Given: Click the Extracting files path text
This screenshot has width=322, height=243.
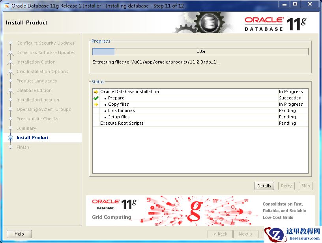Looking at the screenshot, I should 155,62.
